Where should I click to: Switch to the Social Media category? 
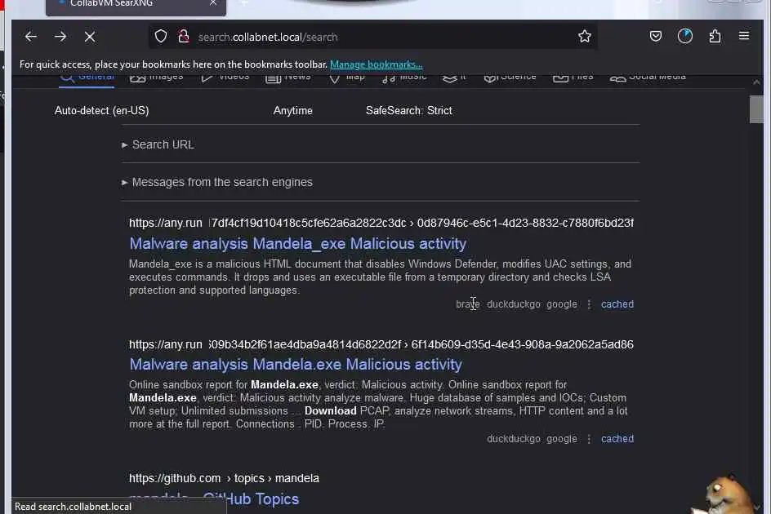coord(647,78)
